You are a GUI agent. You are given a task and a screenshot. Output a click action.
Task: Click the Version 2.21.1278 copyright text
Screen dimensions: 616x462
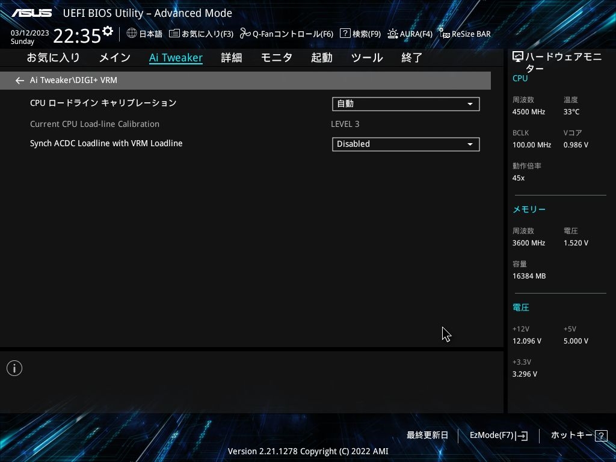point(308,451)
